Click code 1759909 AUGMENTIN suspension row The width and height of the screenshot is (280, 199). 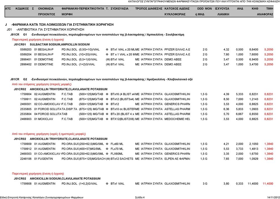coord(146,144)
